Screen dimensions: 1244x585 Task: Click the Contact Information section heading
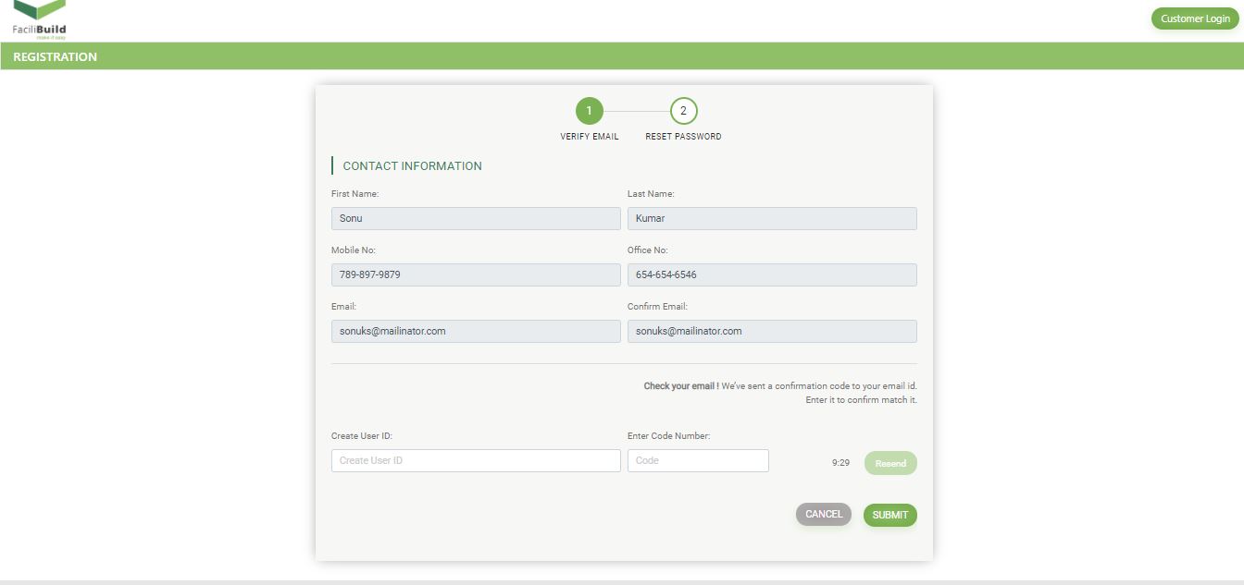412,166
